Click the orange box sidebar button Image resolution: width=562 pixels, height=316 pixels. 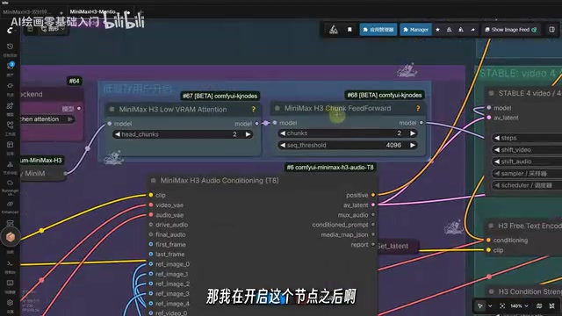10,237
